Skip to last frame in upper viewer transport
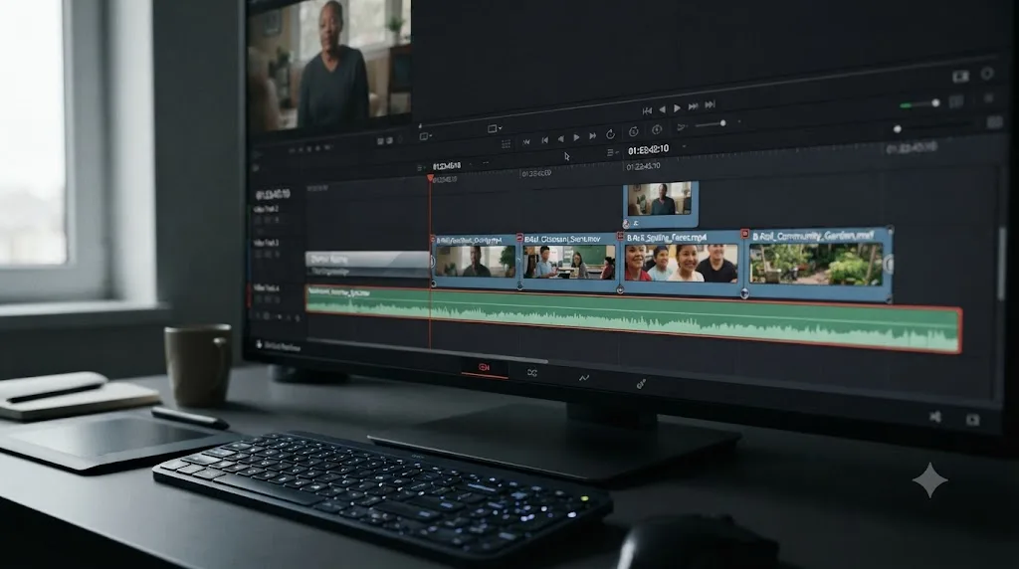1019x569 pixels. click(710, 103)
